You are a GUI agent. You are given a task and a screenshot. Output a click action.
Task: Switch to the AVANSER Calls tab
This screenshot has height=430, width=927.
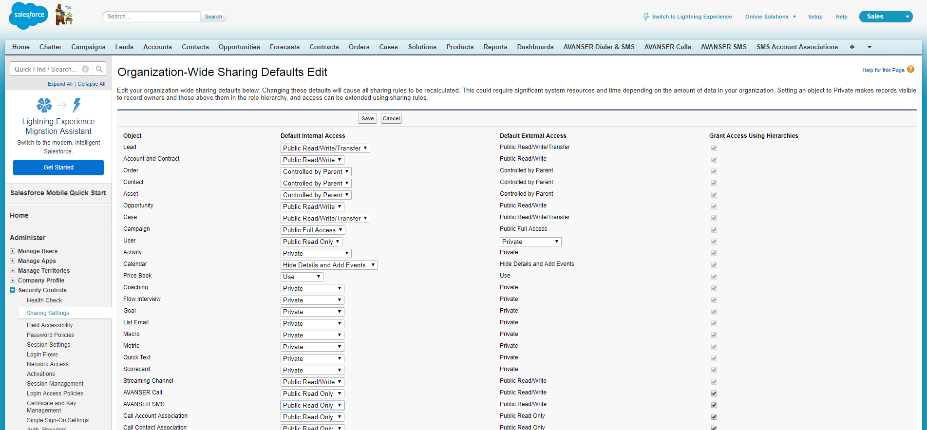[668, 47]
